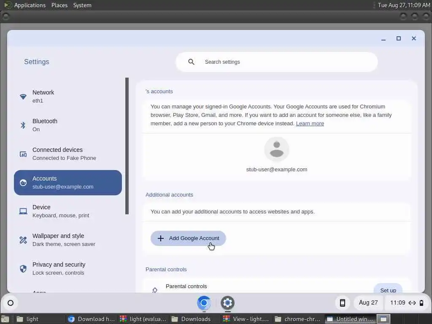This screenshot has width=432, height=324.
Task: Minimize the Settings window
Action: (x=383, y=38)
